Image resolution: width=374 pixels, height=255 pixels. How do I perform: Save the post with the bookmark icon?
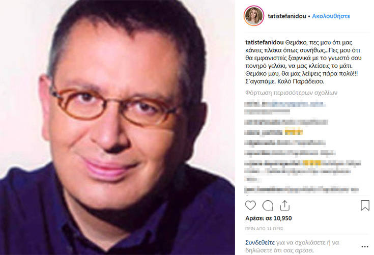point(365,206)
